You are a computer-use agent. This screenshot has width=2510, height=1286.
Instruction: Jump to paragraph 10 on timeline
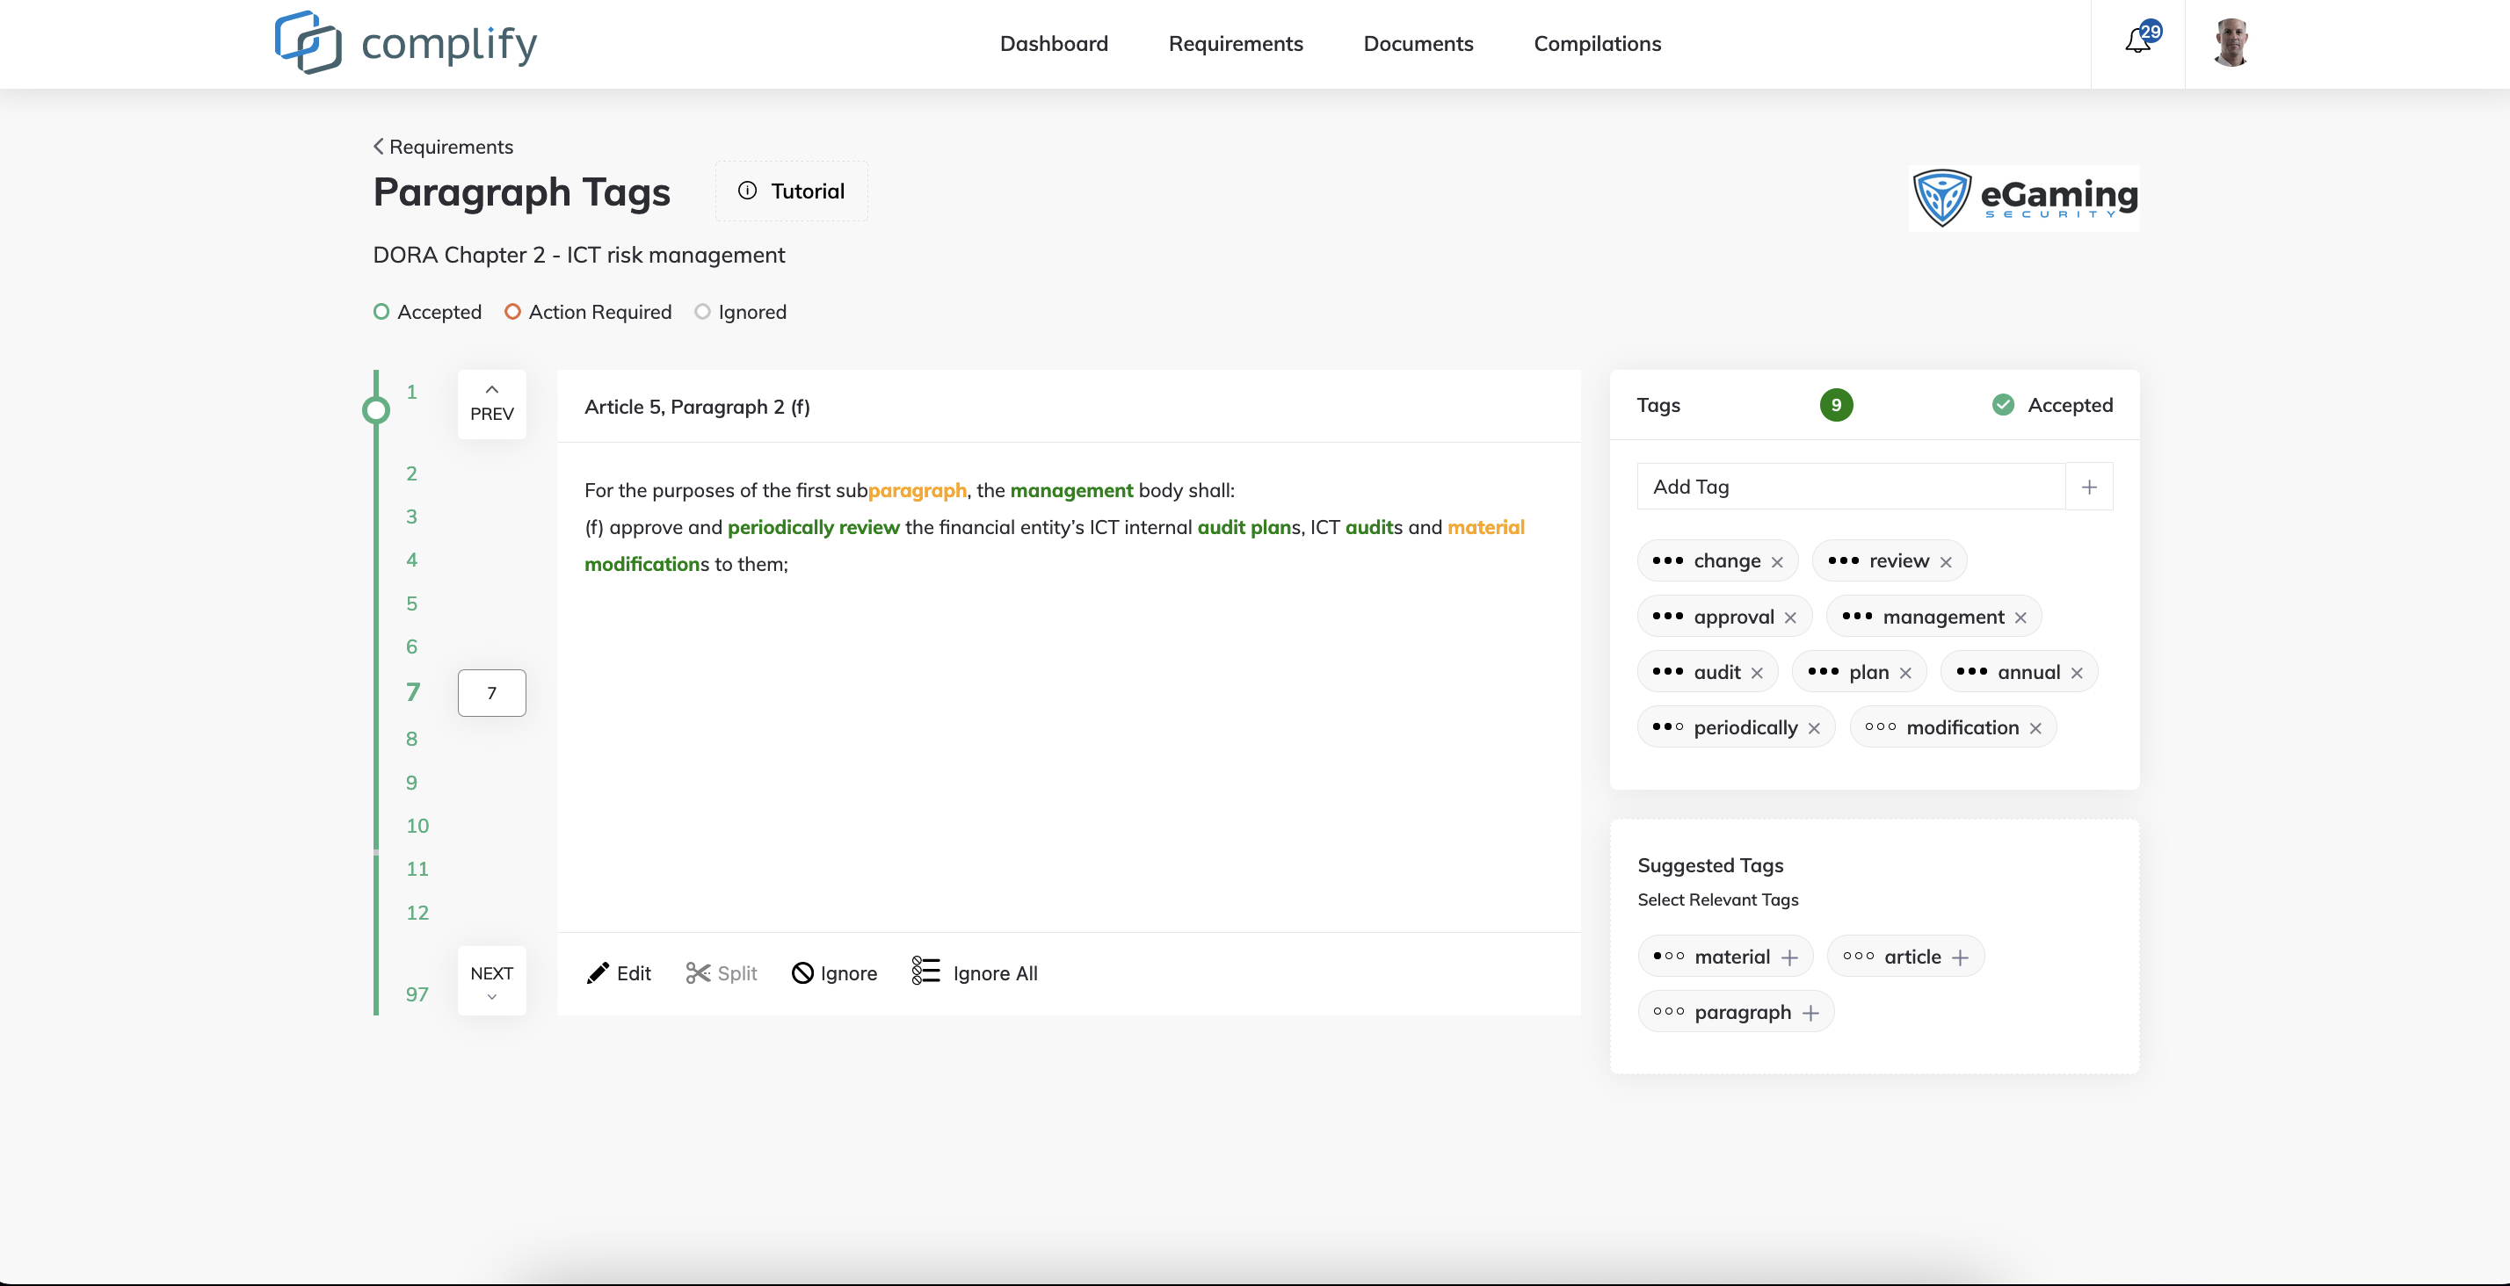pyautogui.click(x=417, y=825)
